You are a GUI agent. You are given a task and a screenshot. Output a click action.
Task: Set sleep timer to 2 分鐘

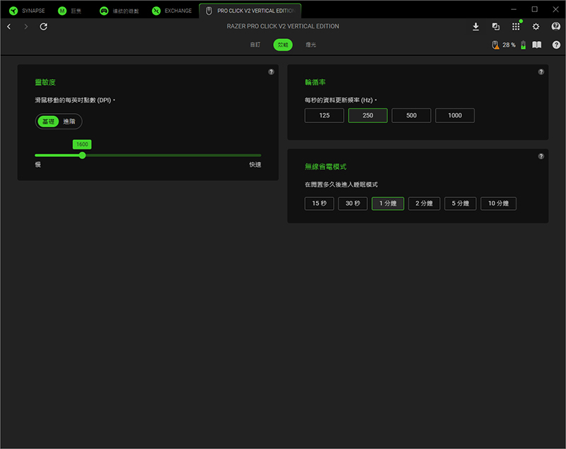tap(424, 204)
